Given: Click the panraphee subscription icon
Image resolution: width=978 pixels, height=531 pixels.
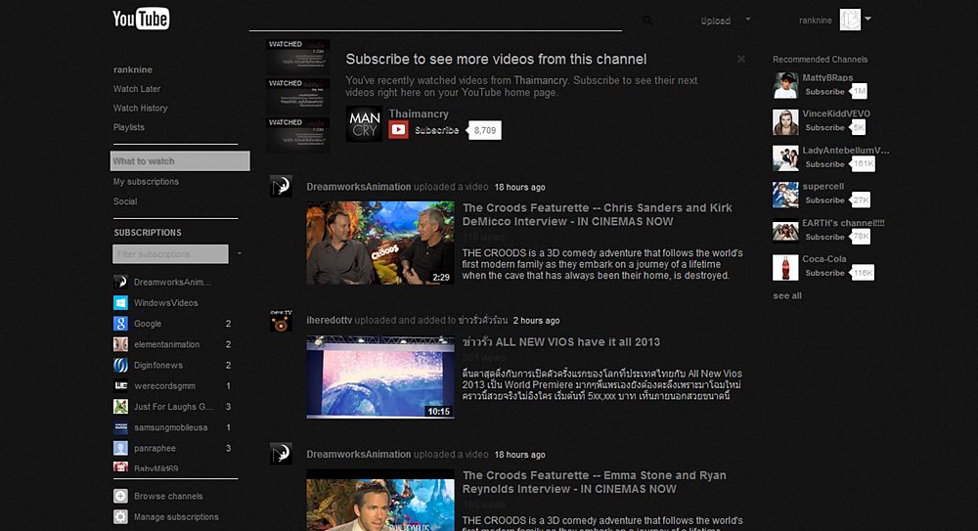Looking at the screenshot, I should tap(120, 448).
